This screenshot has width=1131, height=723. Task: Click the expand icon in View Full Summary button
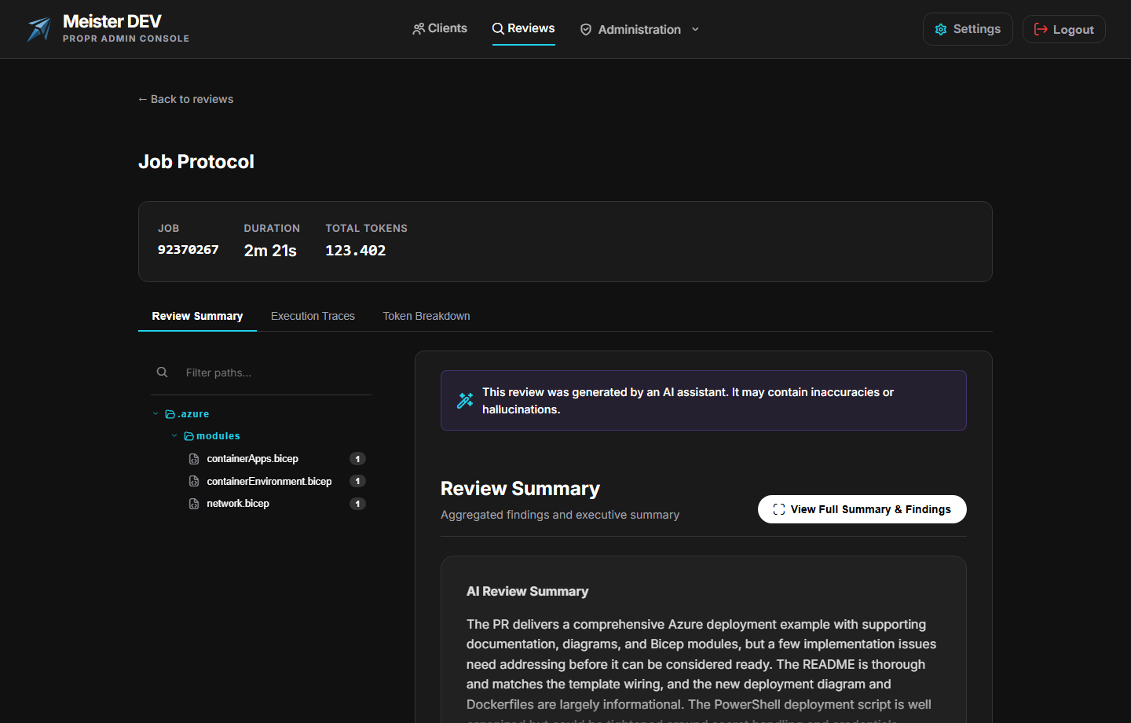[x=779, y=509]
